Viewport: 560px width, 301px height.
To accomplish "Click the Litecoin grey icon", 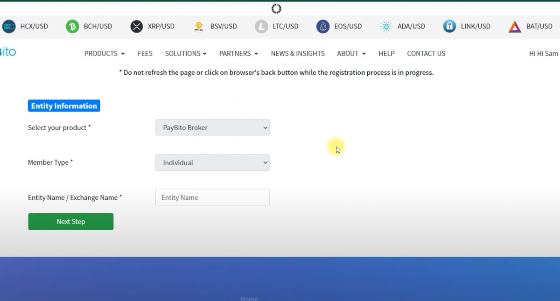I will point(261,27).
